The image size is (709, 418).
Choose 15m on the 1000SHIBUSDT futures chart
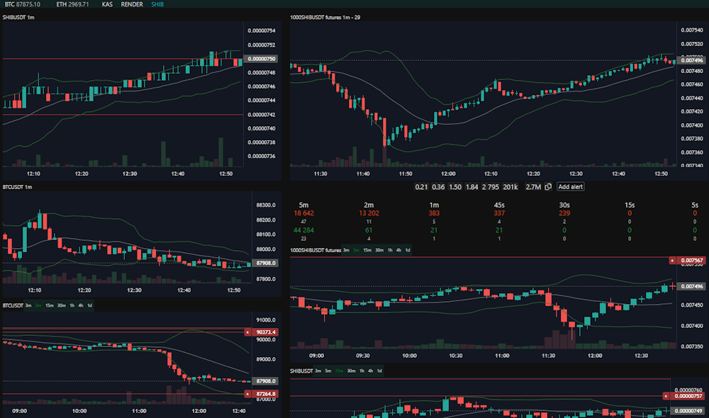click(x=367, y=250)
